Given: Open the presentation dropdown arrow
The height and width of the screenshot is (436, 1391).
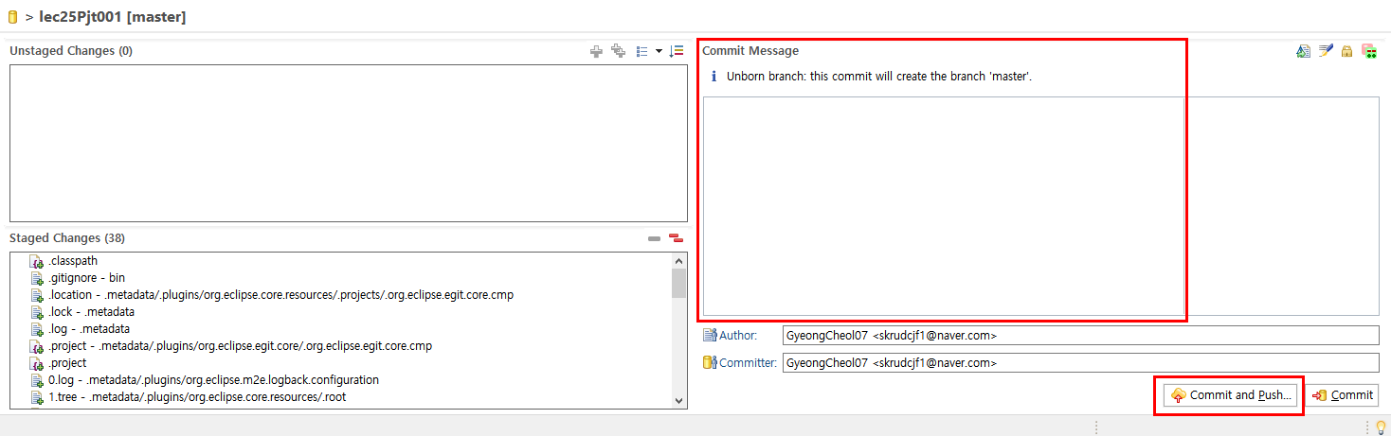Looking at the screenshot, I should pos(659,51).
